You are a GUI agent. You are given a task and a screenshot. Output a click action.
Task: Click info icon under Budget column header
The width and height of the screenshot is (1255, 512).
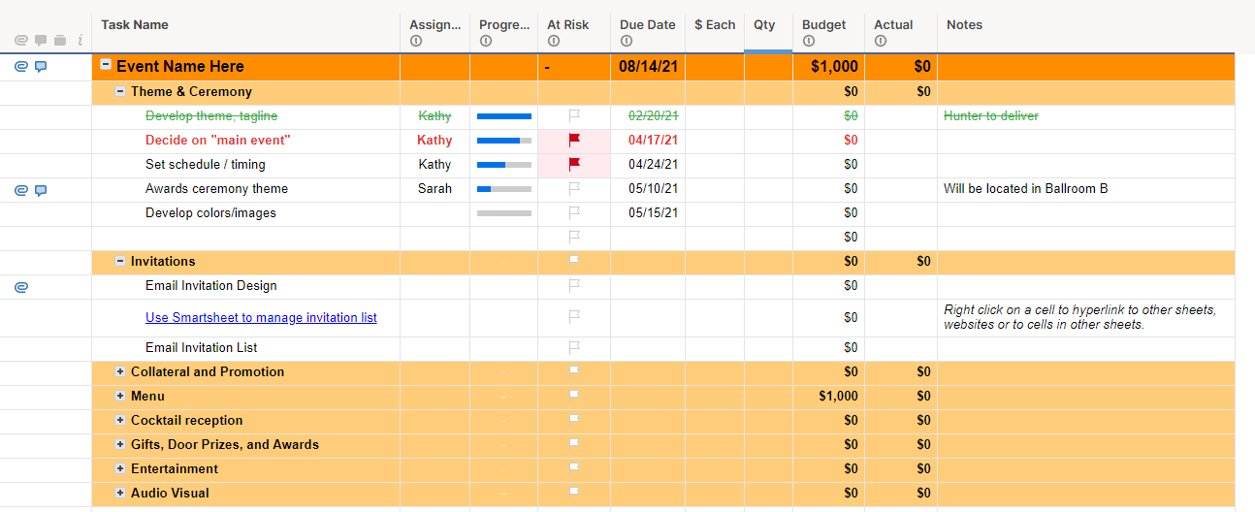[x=808, y=41]
